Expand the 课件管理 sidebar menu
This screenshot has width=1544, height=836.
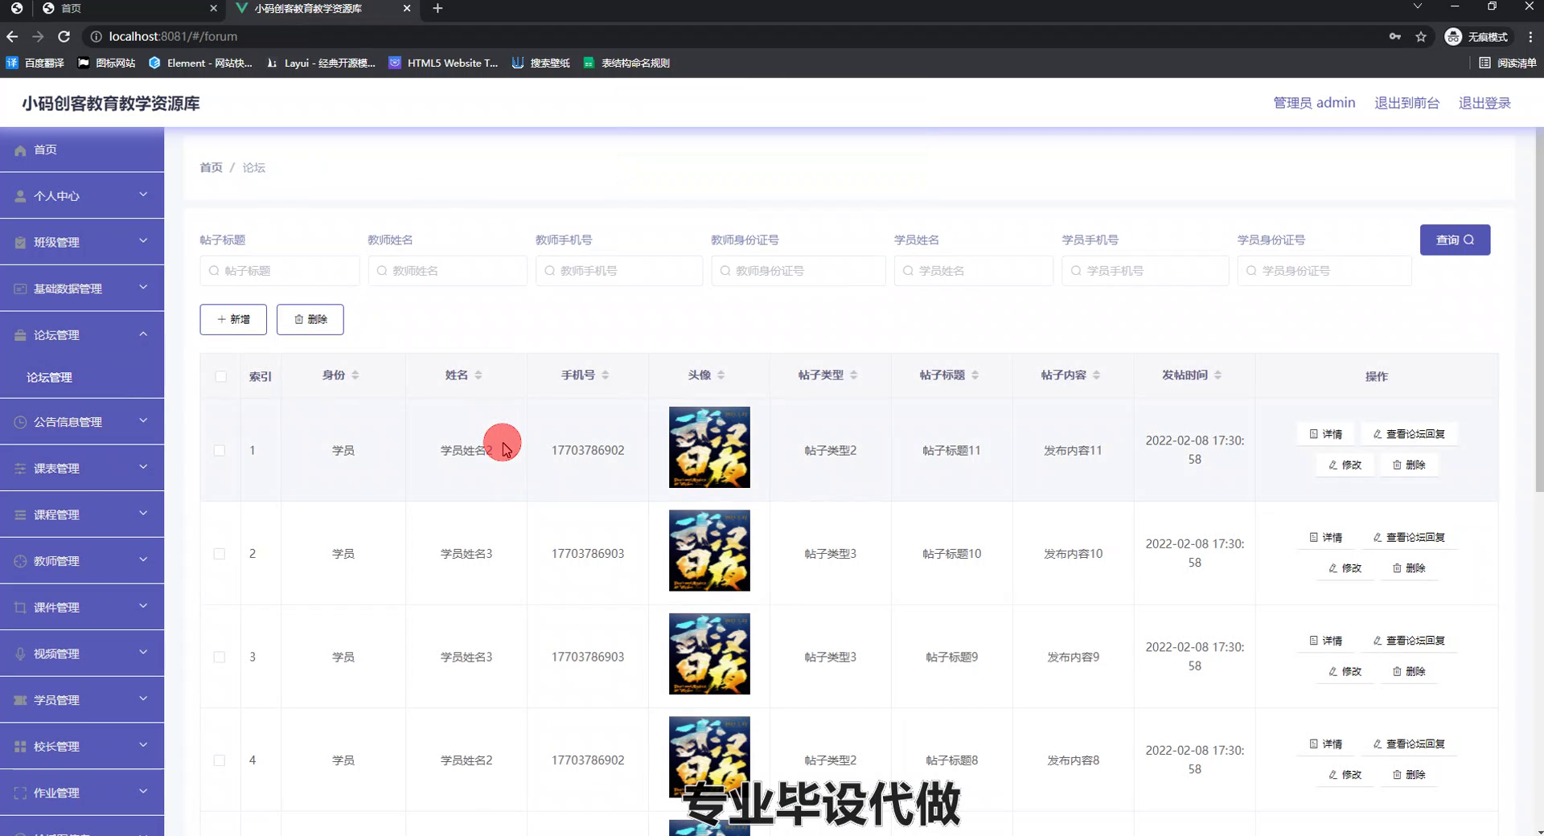tap(82, 607)
